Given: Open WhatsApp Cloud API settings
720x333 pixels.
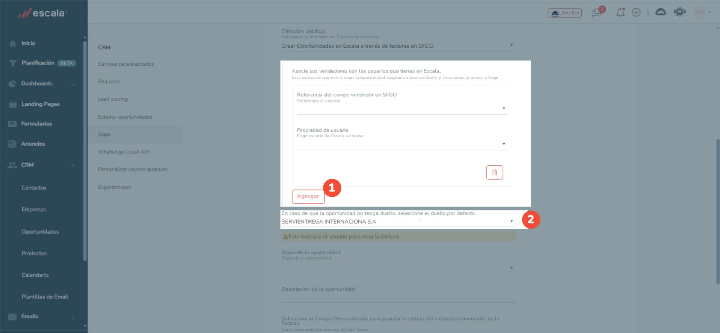Looking at the screenshot, I should tap(124, 152).
